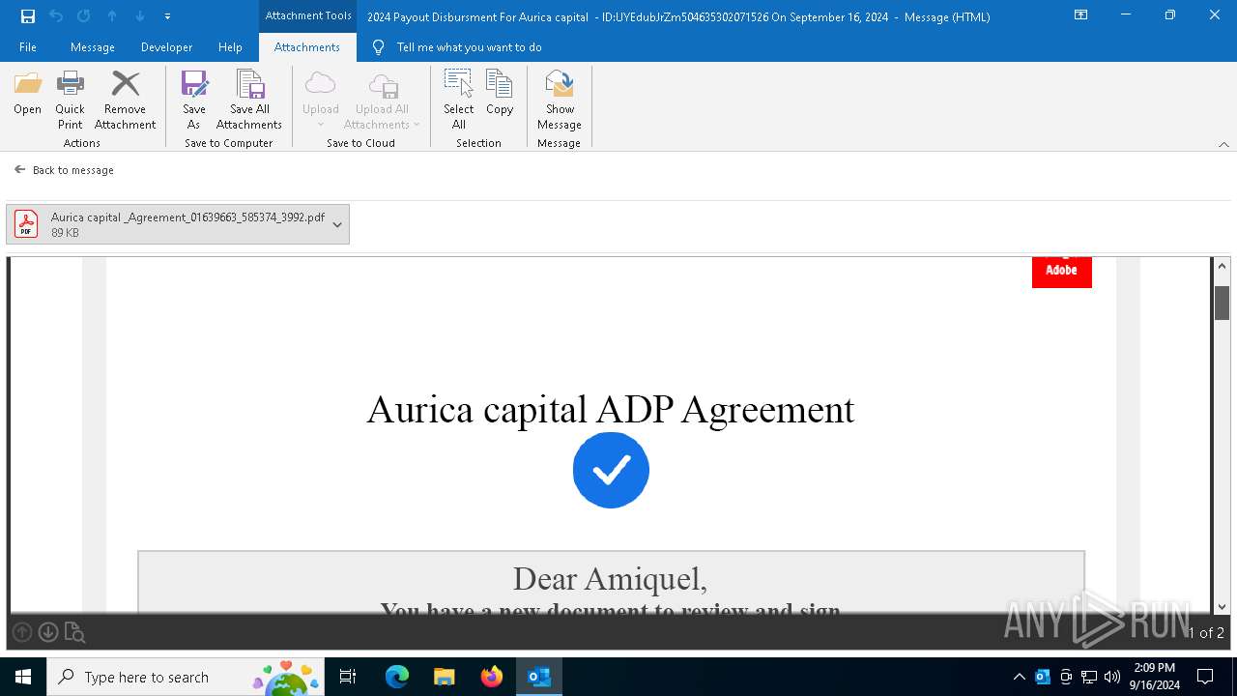Open File Explorer from taskbar
The image size is (1237, 696).
[444, 677]
